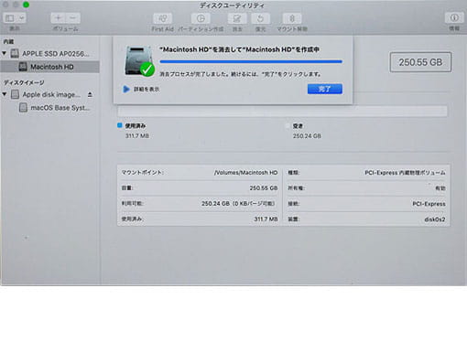Select the restore toolbar icon
Image resolution: width=467 pixels, height=363 pixels.
(x=260, y=18)
